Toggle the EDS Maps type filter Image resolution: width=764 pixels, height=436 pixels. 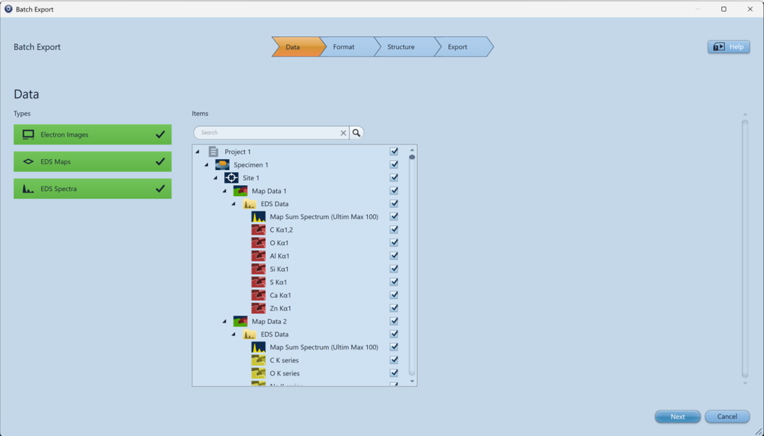tap(92, 162)
